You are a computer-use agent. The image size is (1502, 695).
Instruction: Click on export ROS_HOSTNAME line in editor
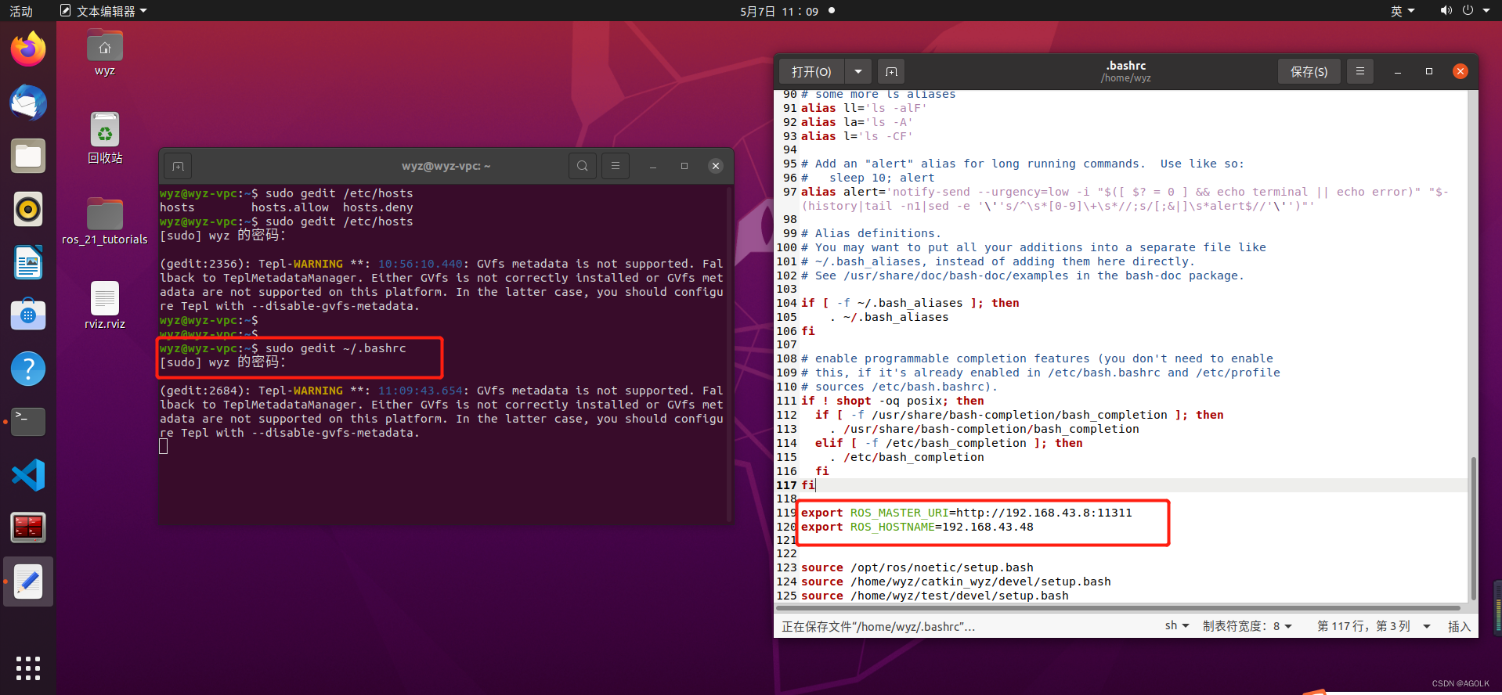point(917,527)
